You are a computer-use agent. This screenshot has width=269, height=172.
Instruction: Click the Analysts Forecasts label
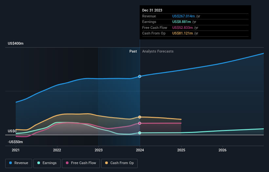pos(158,51)
